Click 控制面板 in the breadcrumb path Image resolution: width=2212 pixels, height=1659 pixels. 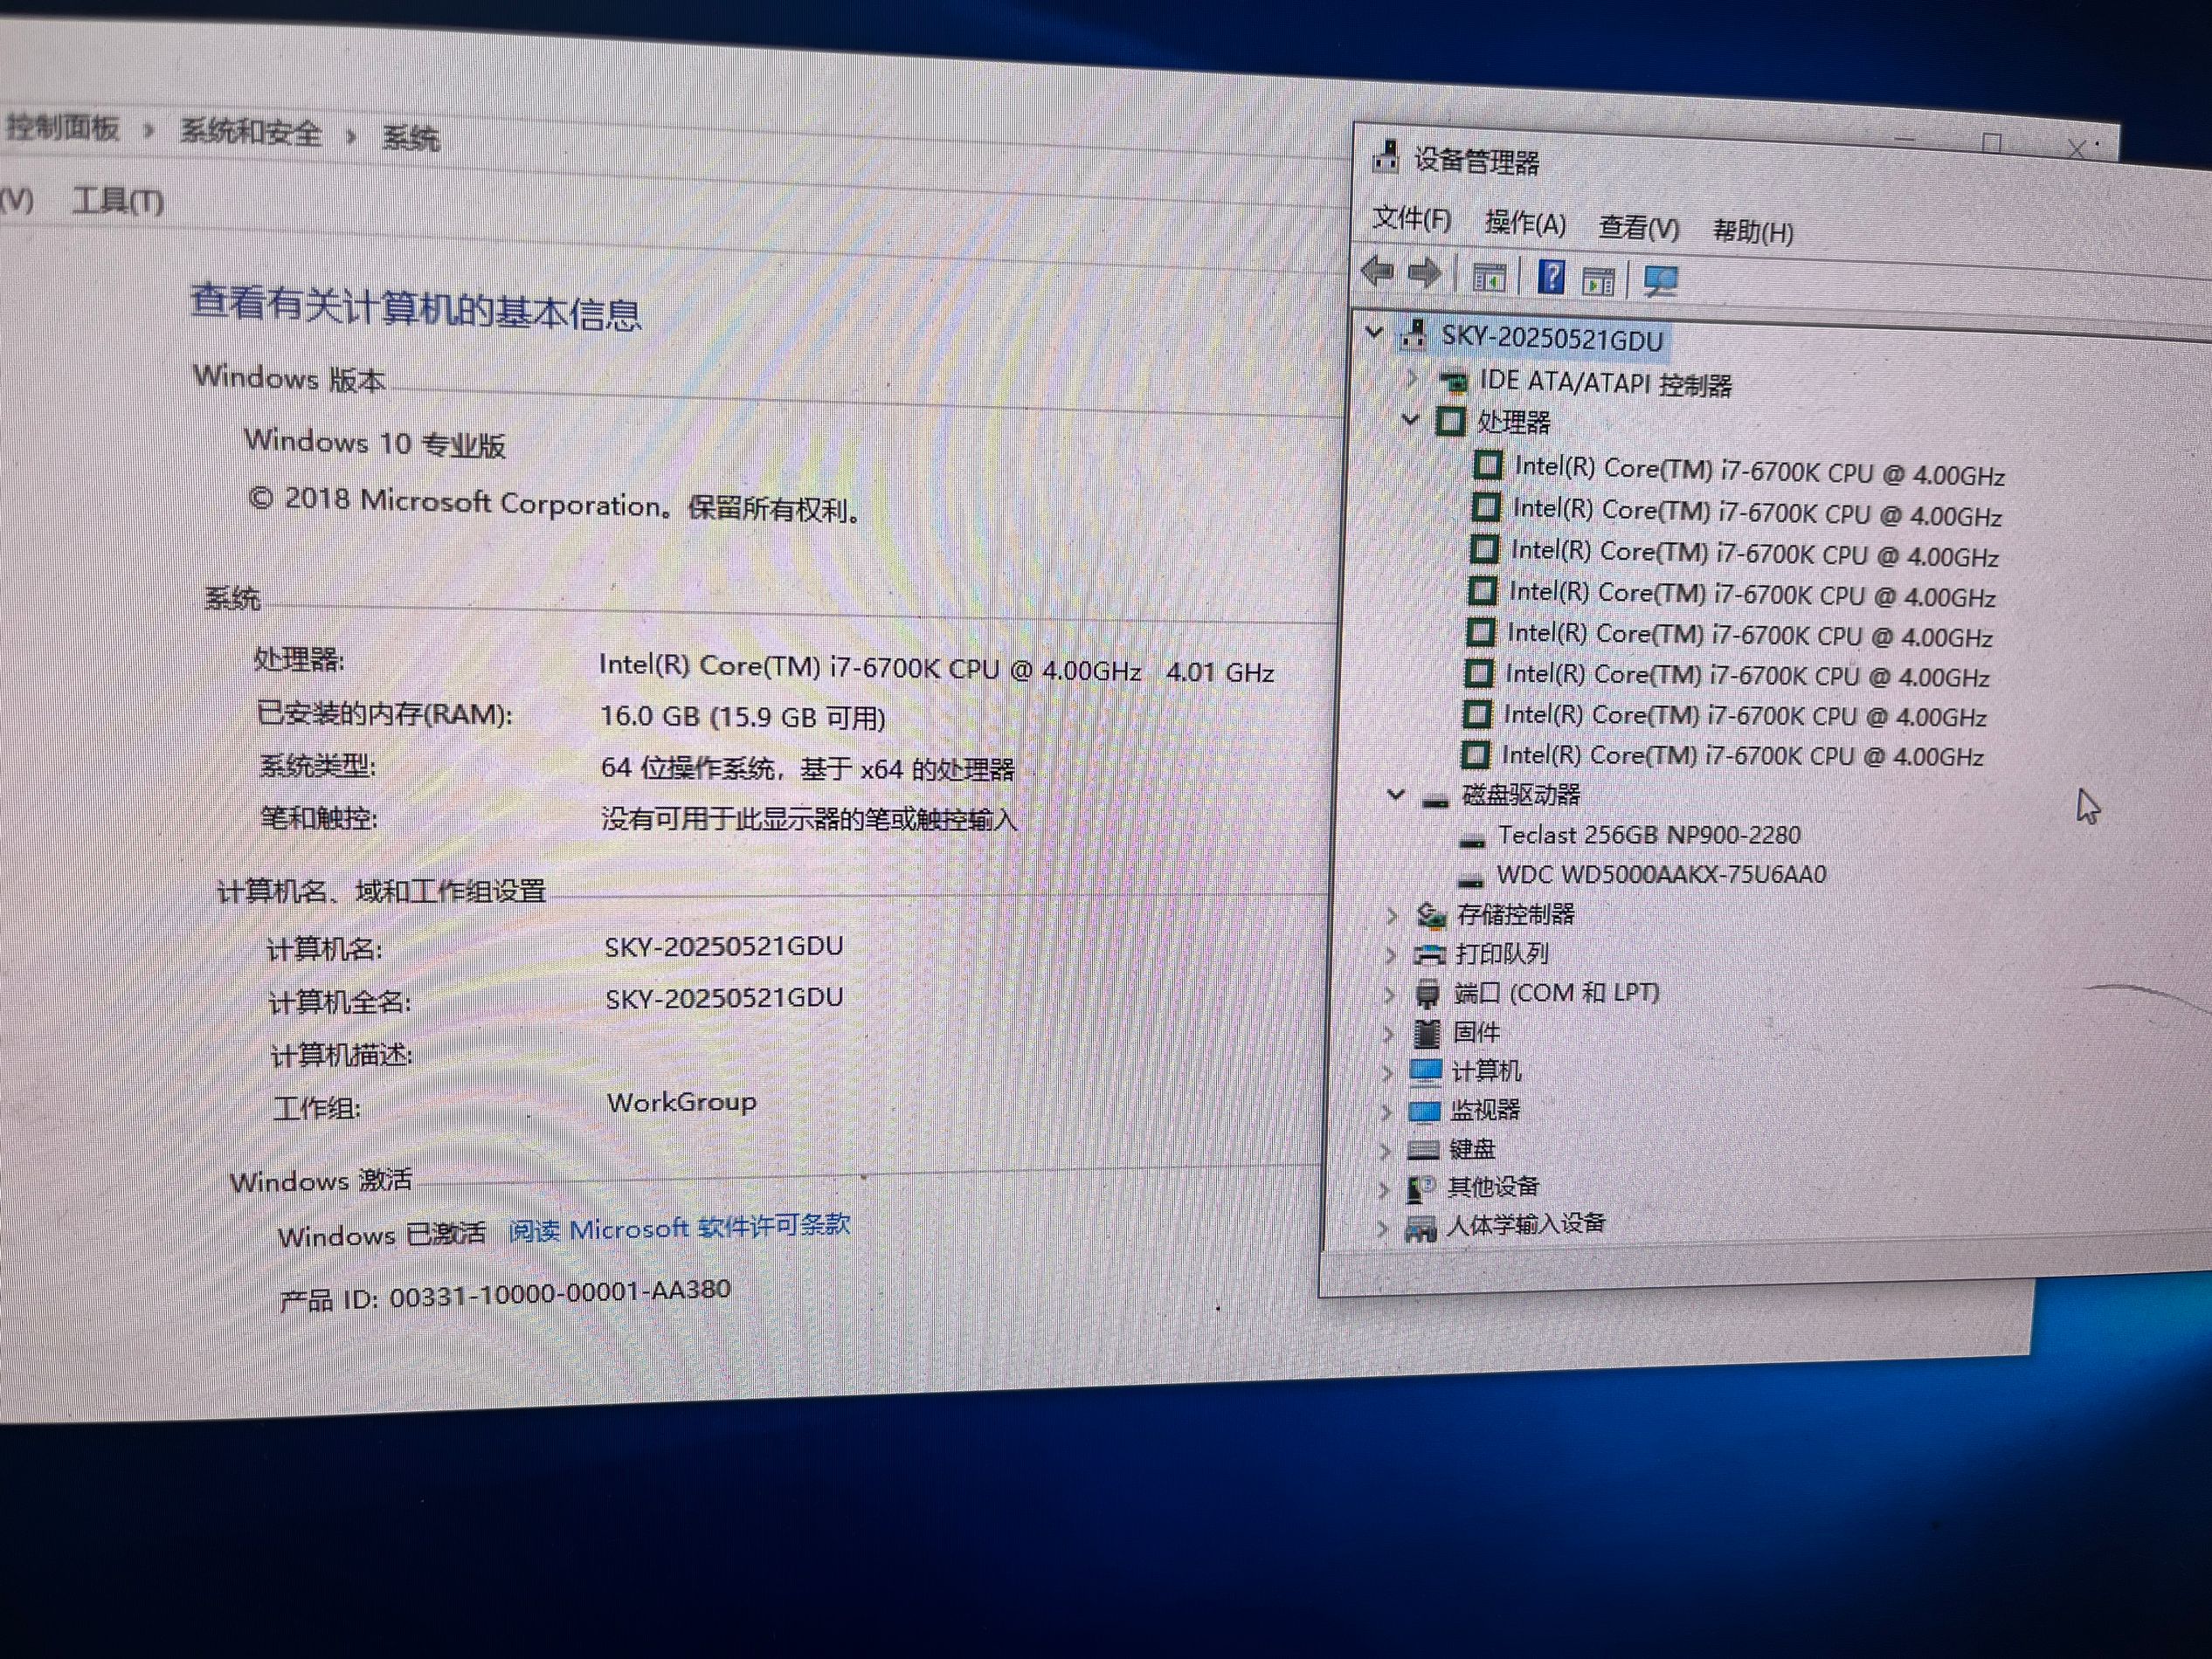pos(62,127)
